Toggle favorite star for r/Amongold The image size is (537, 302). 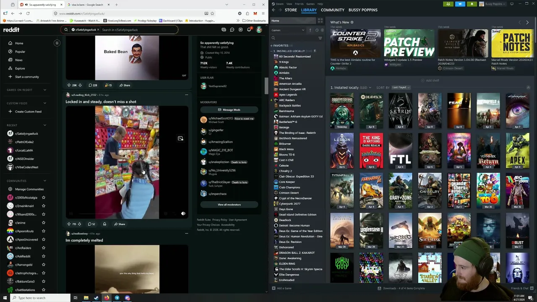tap(43, 265)
